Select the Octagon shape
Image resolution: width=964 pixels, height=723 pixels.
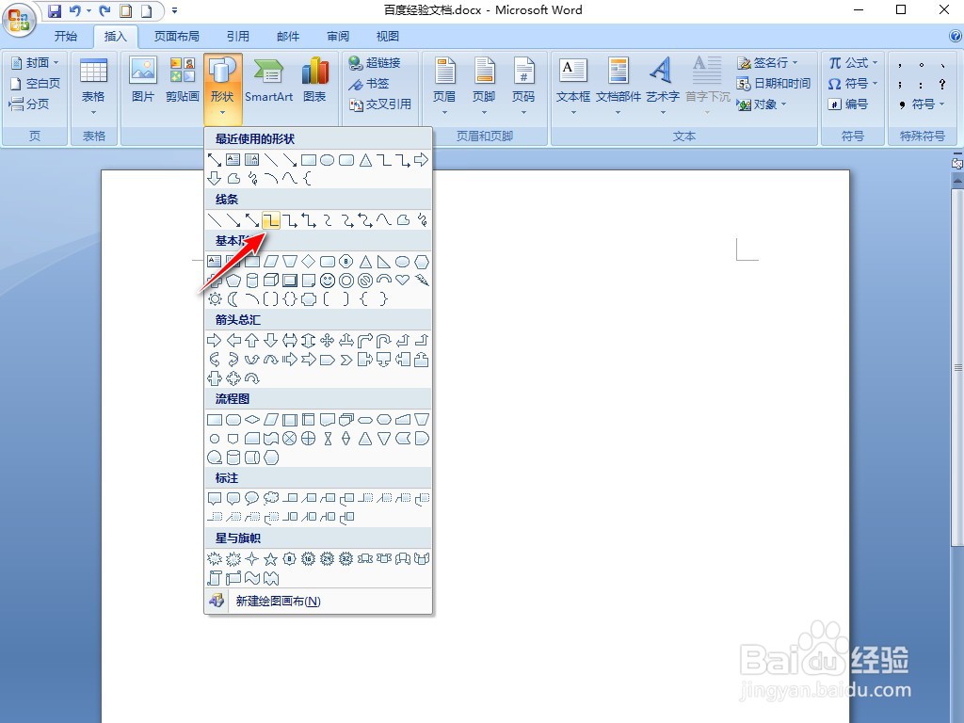click(346, 262)
